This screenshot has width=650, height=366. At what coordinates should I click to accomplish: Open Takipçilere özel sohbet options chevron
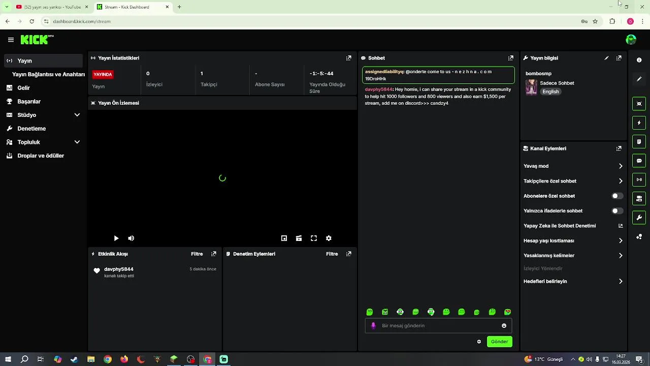click(x=621, y=181)
